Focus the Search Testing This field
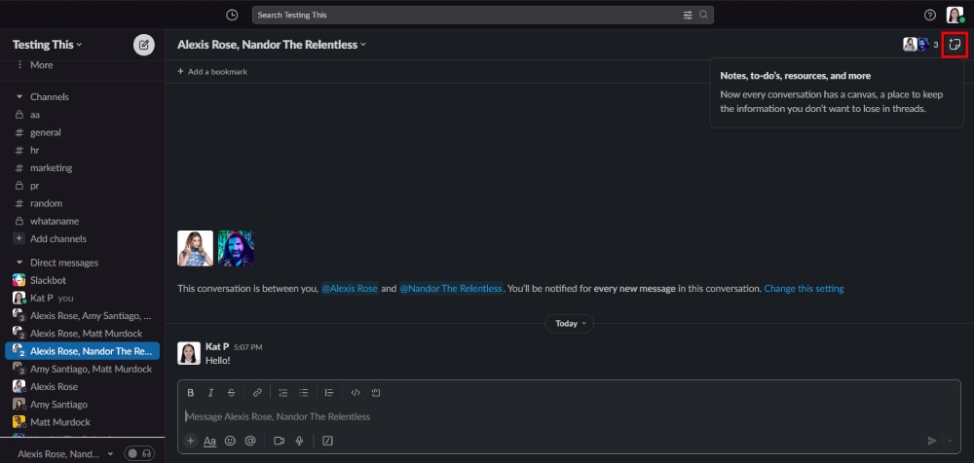This screenshot has width=974, height=463. pos(483,15)
